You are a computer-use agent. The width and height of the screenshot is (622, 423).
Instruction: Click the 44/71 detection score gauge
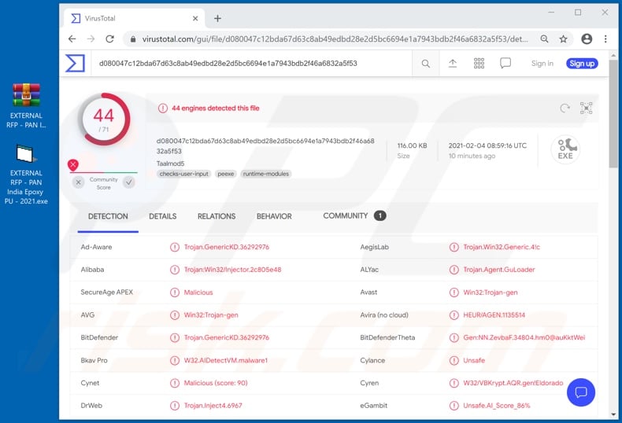[x=104, y=120]
